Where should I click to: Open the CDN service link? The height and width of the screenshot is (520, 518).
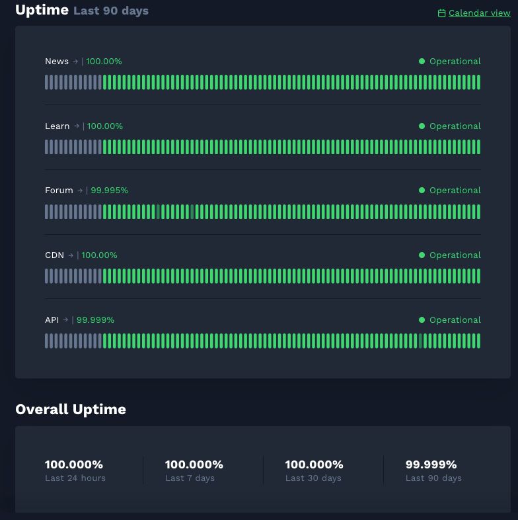[x=54, y=255]
